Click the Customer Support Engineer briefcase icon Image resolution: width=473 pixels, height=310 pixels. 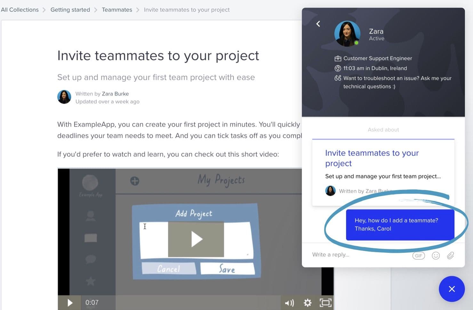tap(338, 58)
